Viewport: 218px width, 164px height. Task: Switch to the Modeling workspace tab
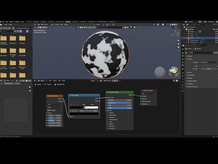(36, 22)
